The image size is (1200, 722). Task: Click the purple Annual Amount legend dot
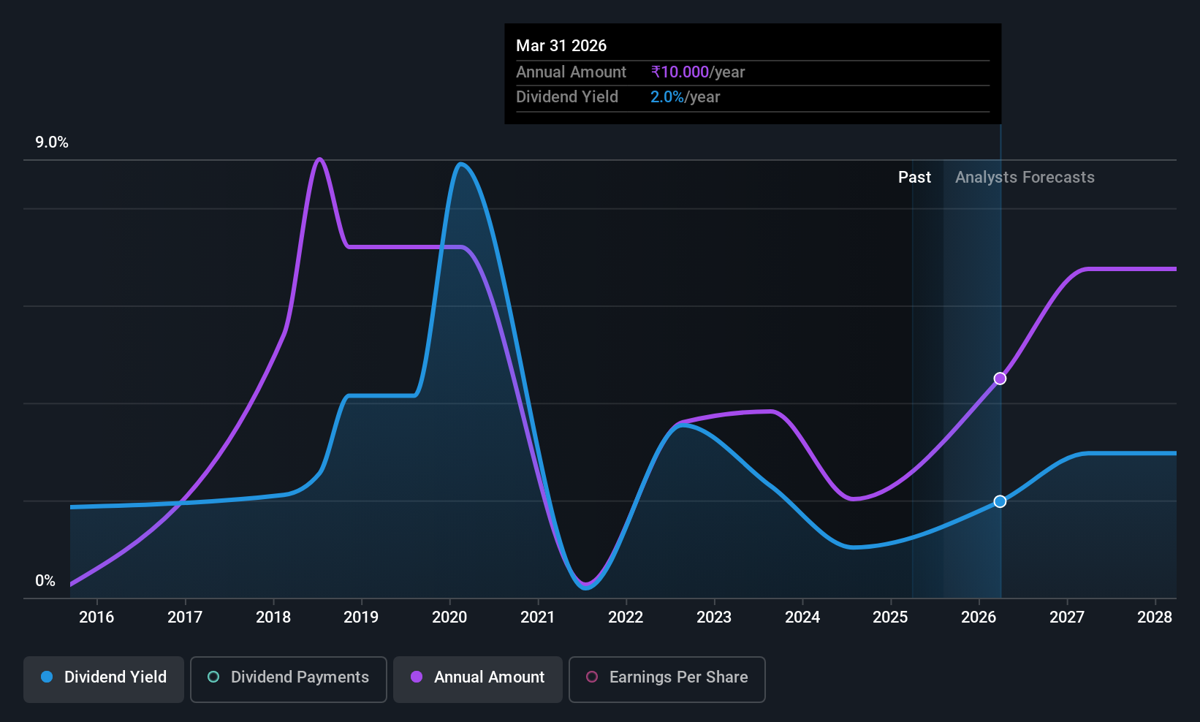(417, 677)
